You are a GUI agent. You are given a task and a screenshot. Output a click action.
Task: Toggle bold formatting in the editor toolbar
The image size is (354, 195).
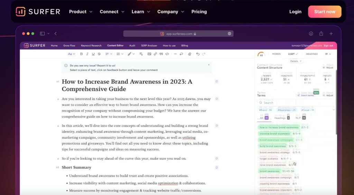(81, 54)
